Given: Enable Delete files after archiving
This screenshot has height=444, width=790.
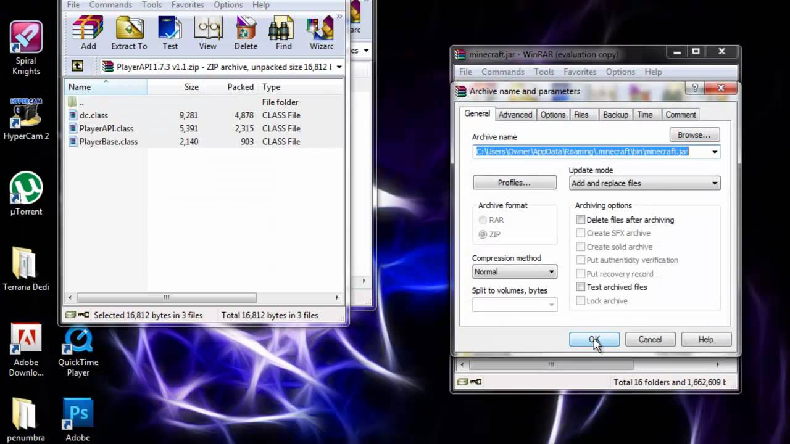Looking at the screenshot, I should [580, 220].
